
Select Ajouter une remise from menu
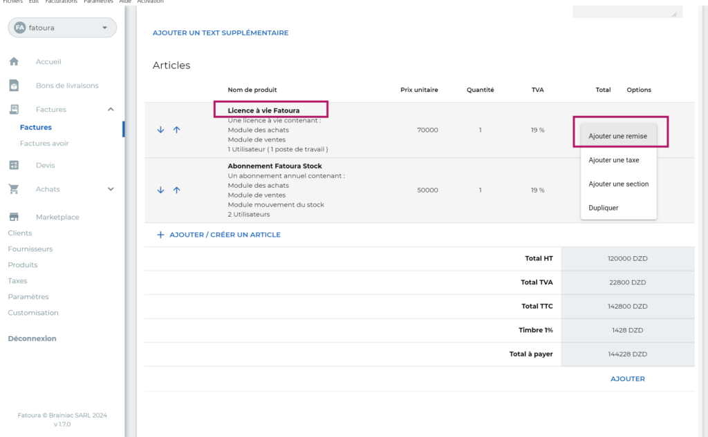[x=617, y=137]
